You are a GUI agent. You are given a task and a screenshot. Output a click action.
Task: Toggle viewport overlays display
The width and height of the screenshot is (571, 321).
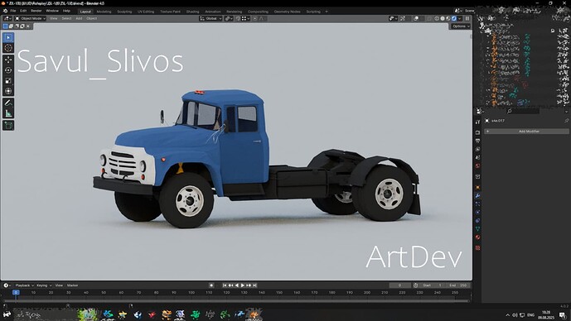[x=416, y=18]
